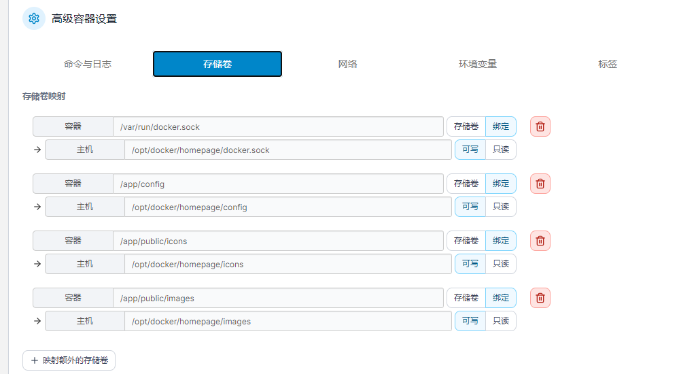Select 存储卷 type for /app/config row
Screen dimensions: 698x374
[x=466, y=184]
